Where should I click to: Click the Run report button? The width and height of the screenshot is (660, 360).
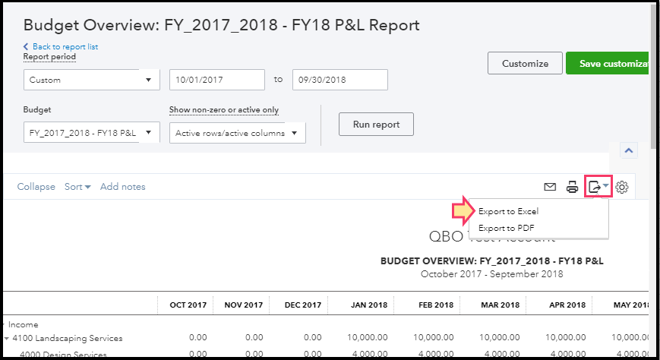click(376, 125)
